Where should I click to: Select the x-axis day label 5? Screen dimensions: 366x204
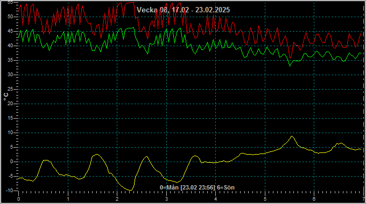tap(265, 199)
